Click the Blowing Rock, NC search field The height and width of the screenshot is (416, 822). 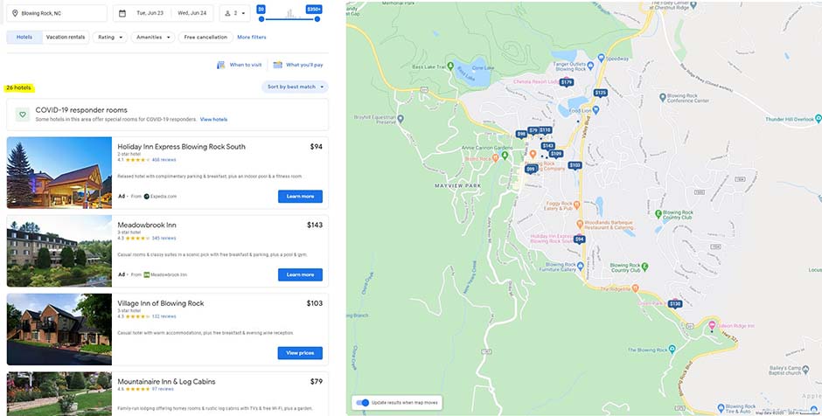[x=57, y=13]
